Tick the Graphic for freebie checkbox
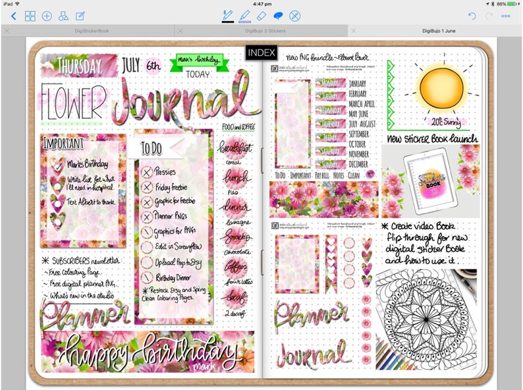This screenshot has width=523, height=390. [x=146, y=202]
